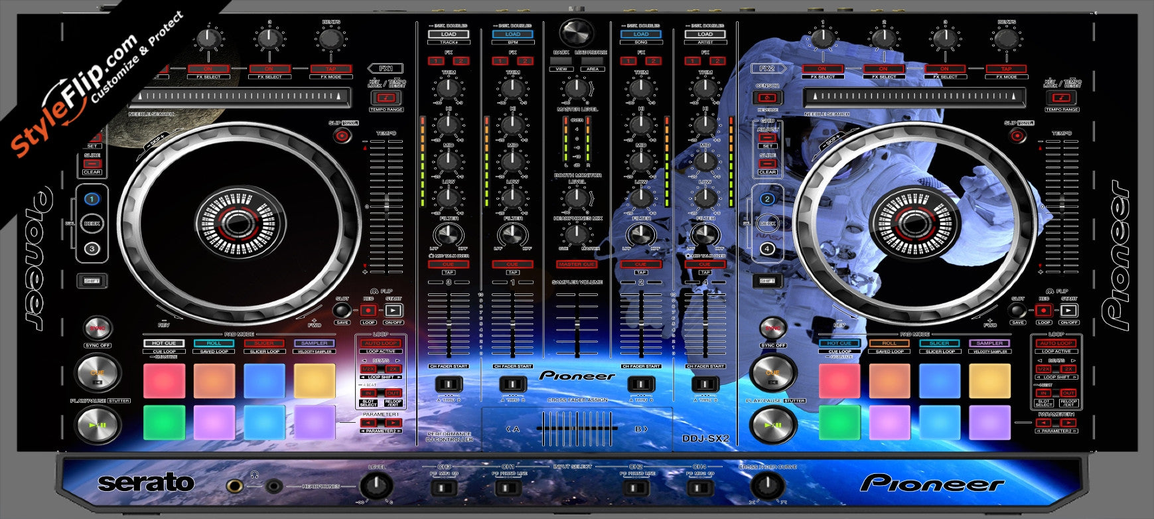Enable the MASTER CUE button
Viewport: 1154px width, 519px height.
click(x=577, y=264)
